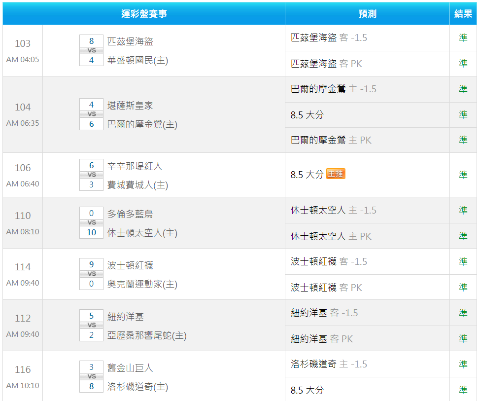Select 8.5 大分 prediction in game 106
The height and width of the screenshot is (401, 479).
click(x=307, y=175)
